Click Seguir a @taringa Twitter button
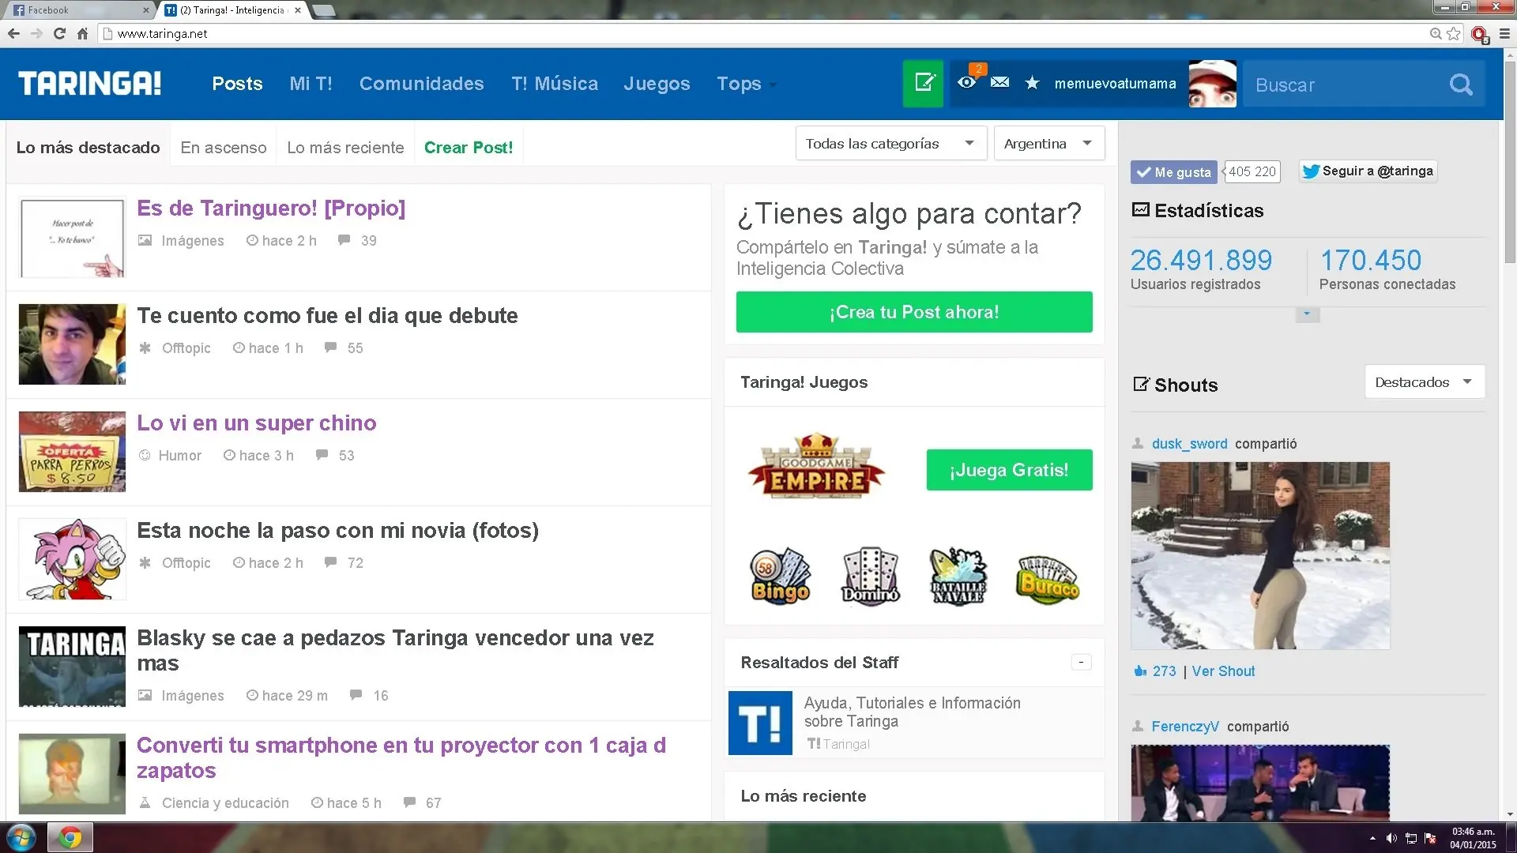1517x853 pixels. tap(1368, 171)
